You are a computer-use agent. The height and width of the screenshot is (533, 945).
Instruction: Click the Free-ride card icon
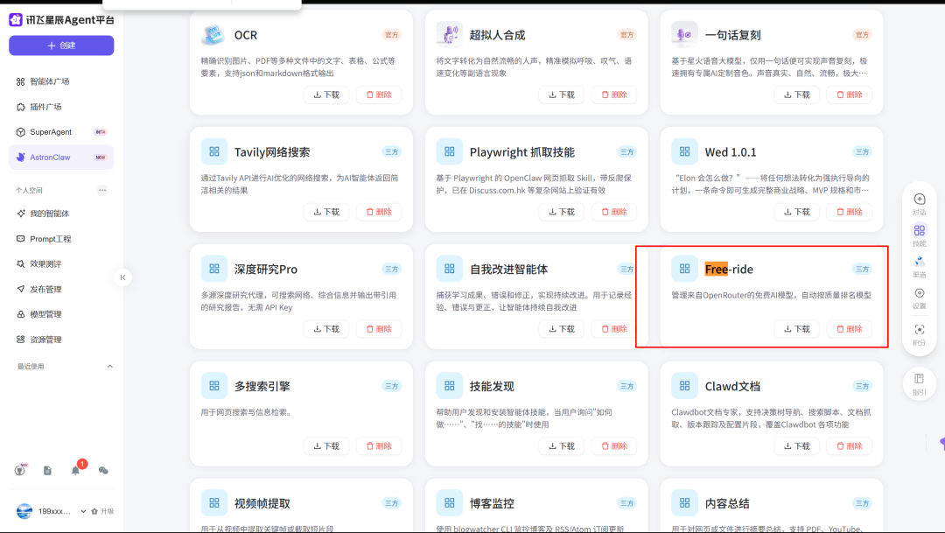tap(684, 269)
